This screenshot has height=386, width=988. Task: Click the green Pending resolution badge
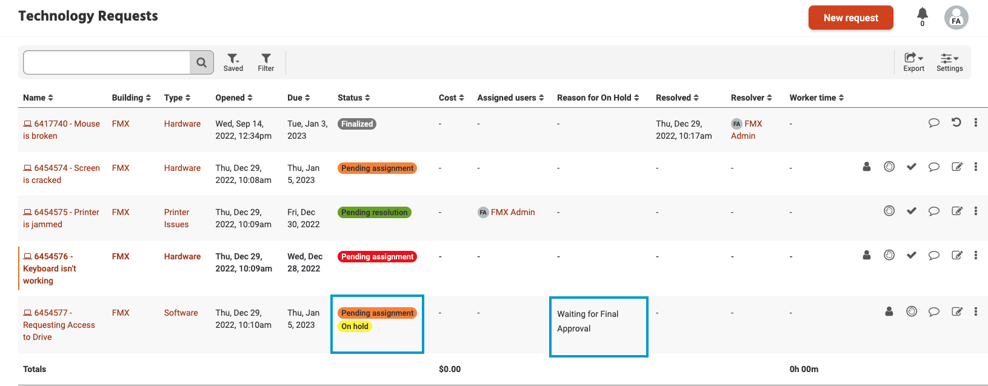(x=375, y=212)
